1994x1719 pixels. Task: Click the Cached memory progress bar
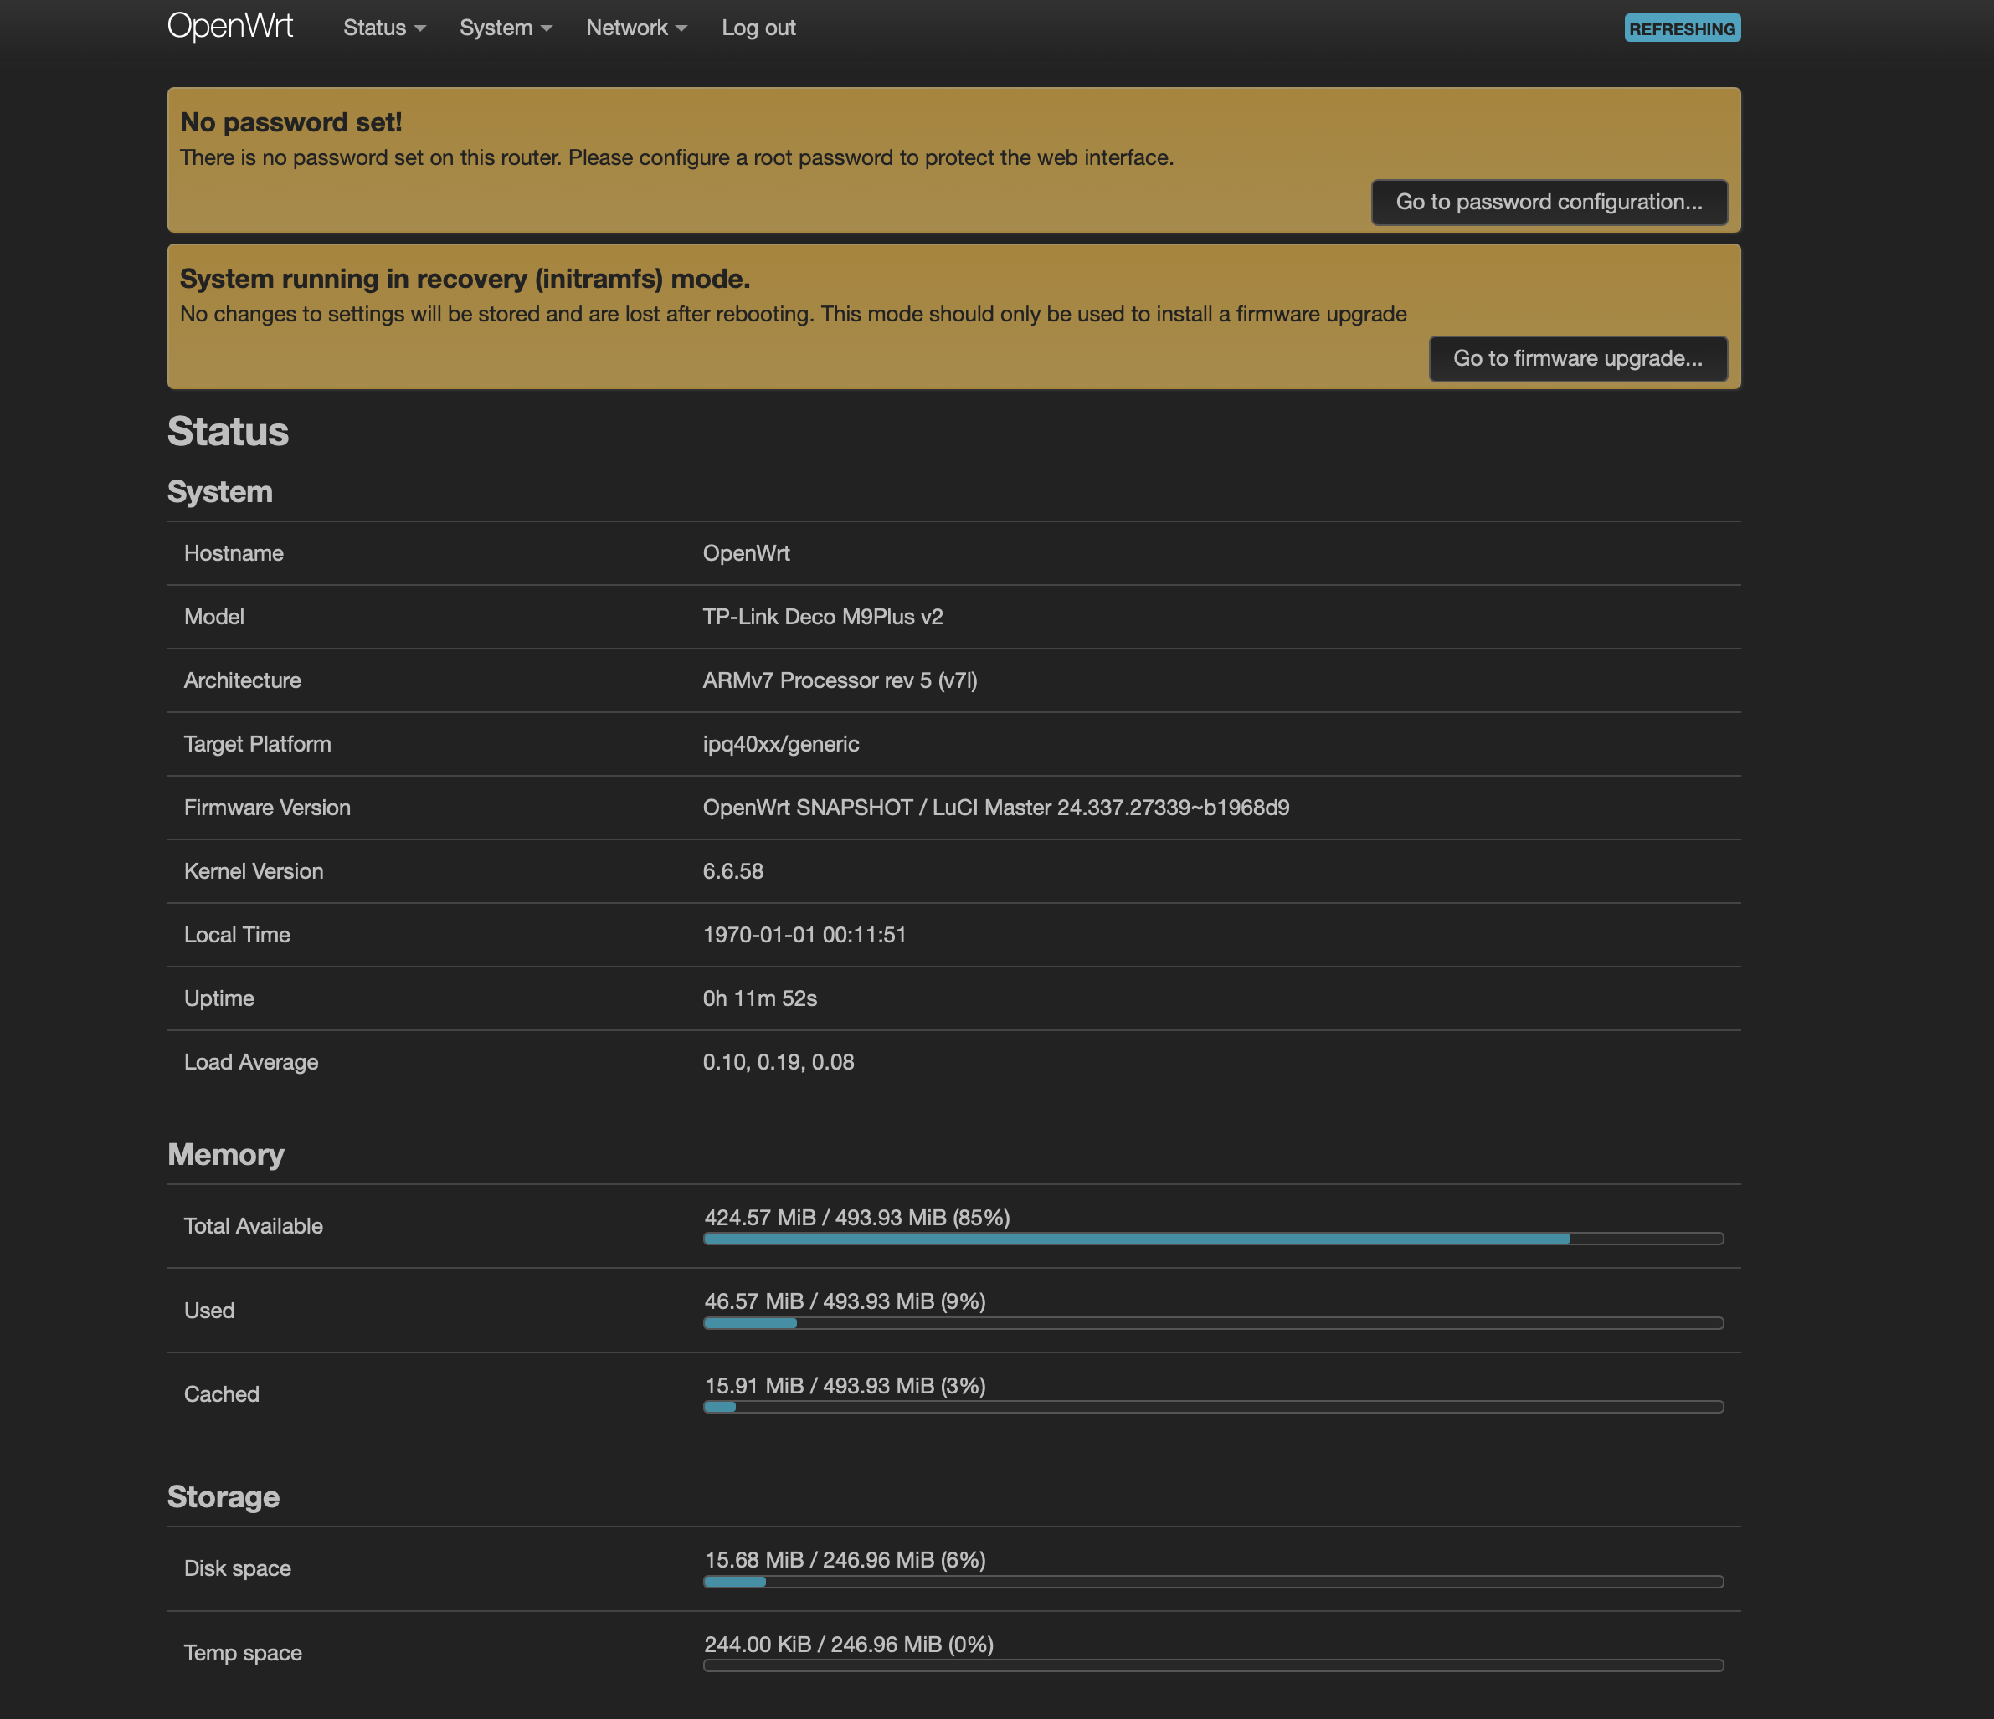[1214, 1408]
